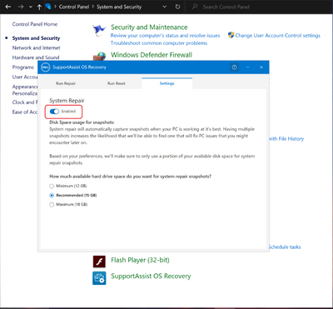The height and width of the screenshot is (309, 333).
Task: Expand the address bar history dropdown
Action: click(165, 7)
